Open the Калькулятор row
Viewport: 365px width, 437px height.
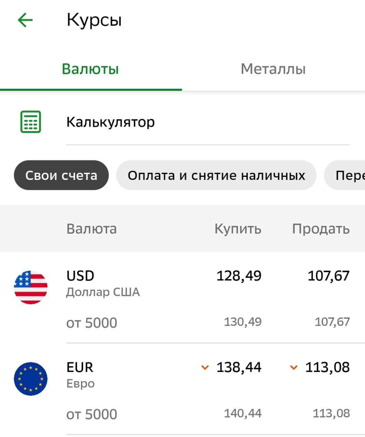[x=110, y=122]
